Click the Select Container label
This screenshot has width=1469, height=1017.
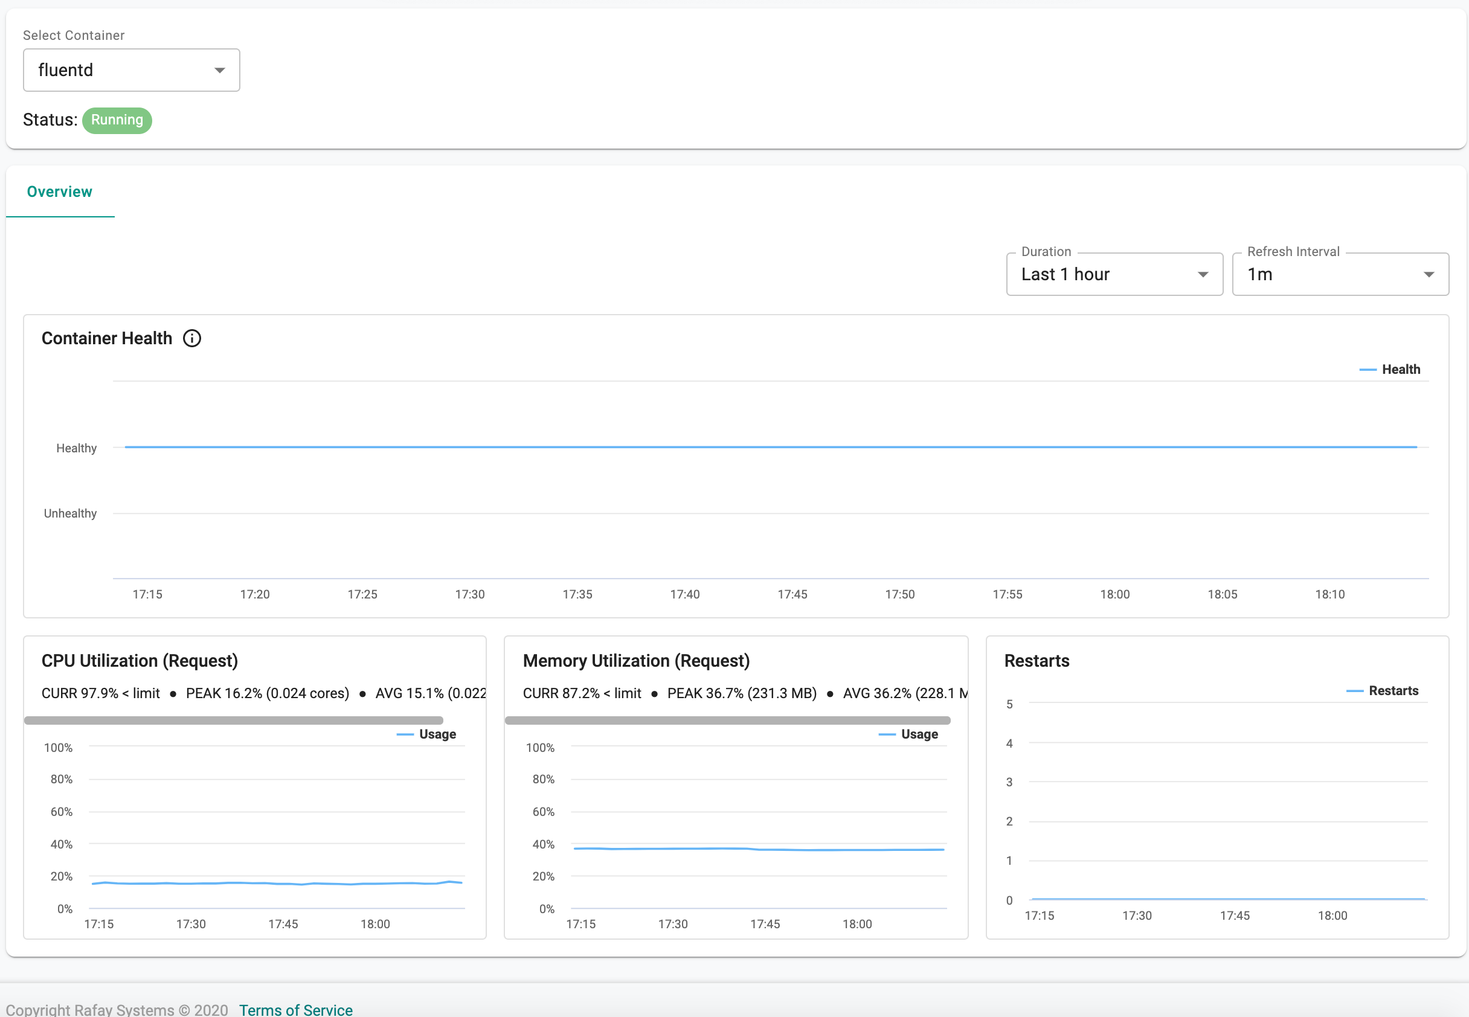[x=74, y=36]
